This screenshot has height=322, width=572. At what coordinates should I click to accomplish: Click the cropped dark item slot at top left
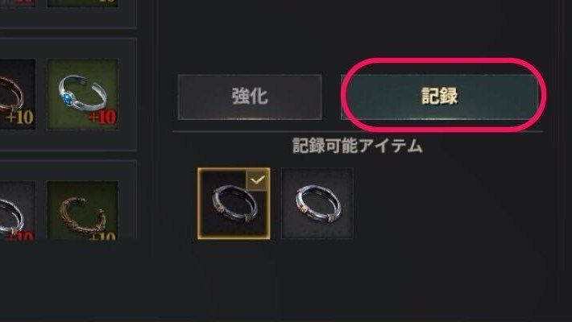click(x=18, y=3)
